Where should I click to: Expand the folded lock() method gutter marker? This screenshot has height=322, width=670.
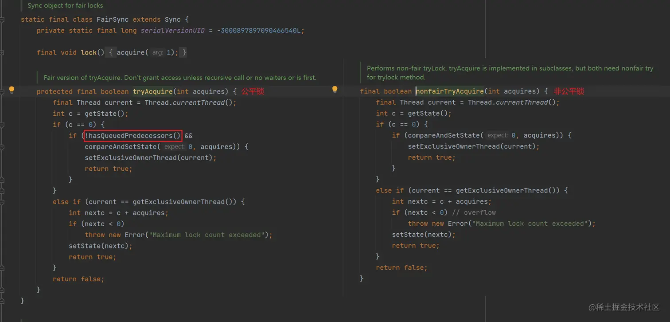[2, 53]
